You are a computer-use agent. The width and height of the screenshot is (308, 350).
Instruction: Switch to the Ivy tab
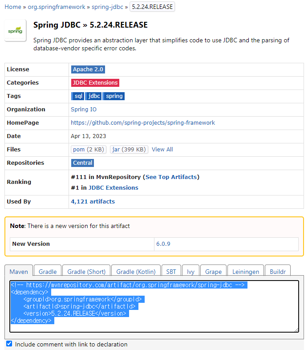click(x=190, y=272)
